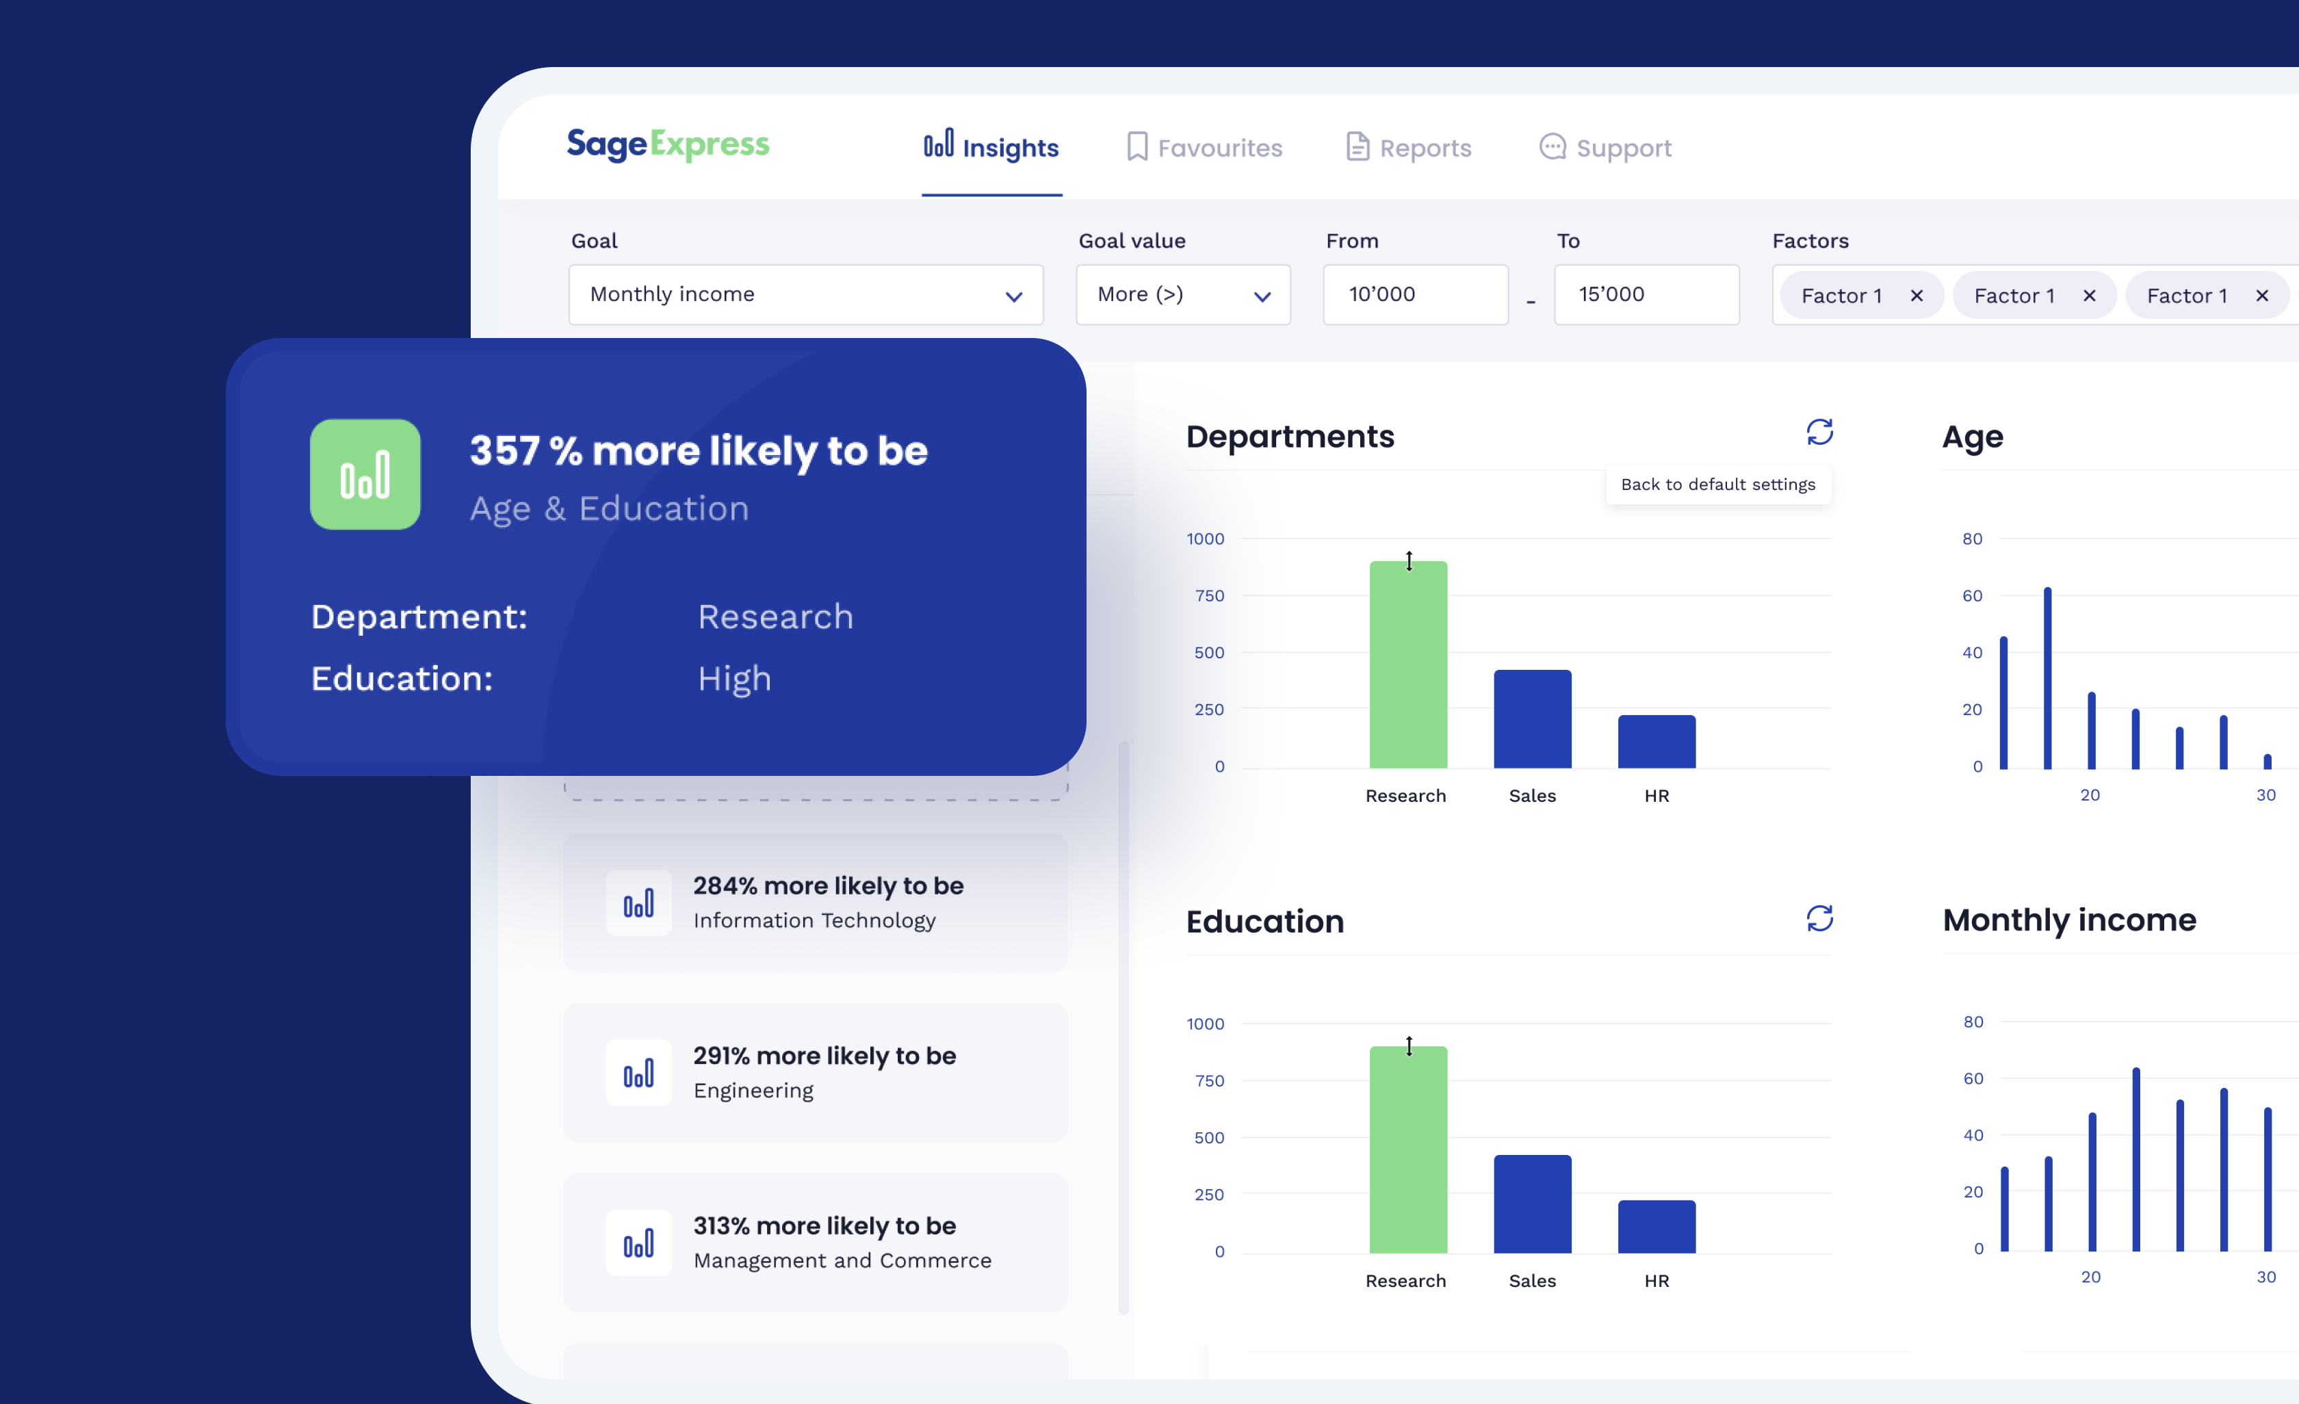The width and height of the screenshot is (2299, 1404).
Task: Click the chart icon beside Management and Commerce
Action: (638, 1243)
